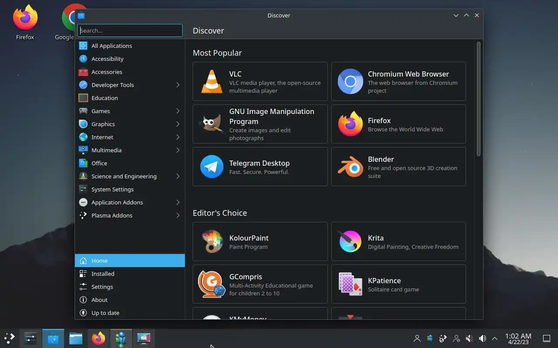Go to the Home page in the sidebar
The image size is (558, 348).
pyautogui.click(x=130, y=261)
